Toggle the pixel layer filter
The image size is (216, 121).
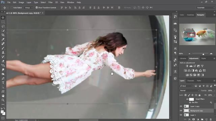[x=196, y=86]
